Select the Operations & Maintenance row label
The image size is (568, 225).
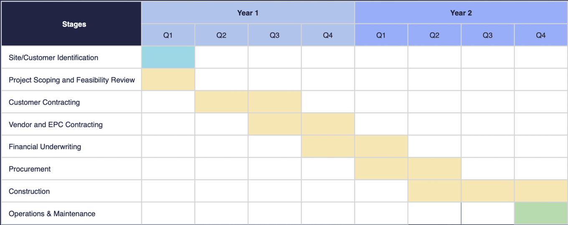point(52,214)
